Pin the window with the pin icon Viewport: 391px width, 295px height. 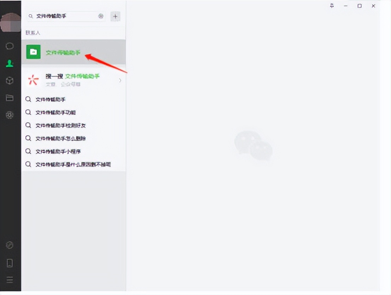pyautogui.click(x=332, y=6)
